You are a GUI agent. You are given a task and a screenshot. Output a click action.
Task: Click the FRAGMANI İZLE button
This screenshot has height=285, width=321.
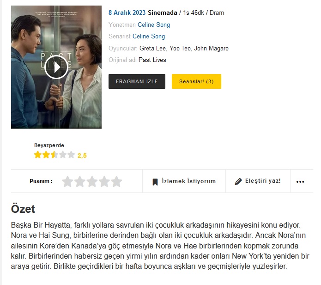137,81
